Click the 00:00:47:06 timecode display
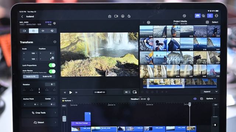This screenshot has height=132, width=236. [x=100, y=92]
